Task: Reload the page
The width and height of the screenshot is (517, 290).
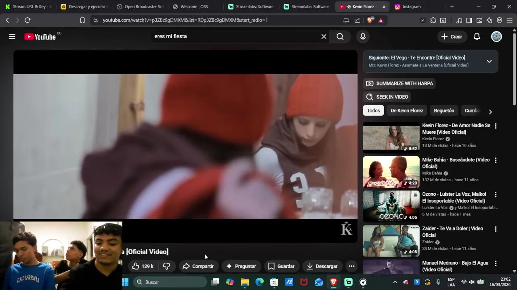Action: [x=27, y=20]
